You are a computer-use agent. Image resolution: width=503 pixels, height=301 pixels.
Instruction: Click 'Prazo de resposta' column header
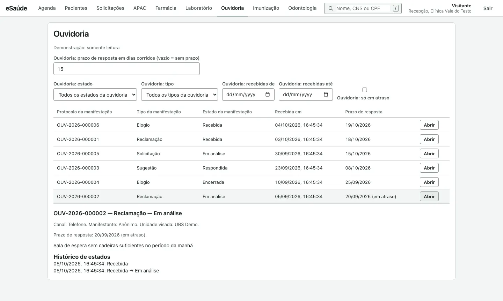coord(364,112)
